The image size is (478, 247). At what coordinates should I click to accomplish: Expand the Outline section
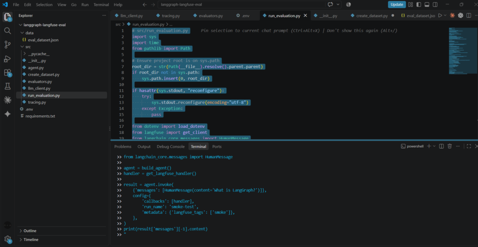(x=29, y=231)
